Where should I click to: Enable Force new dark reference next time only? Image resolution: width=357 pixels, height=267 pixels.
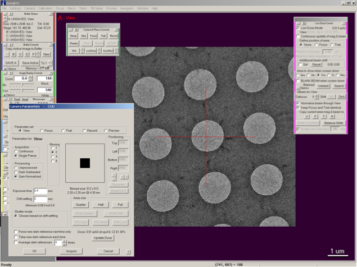point(16,231)
